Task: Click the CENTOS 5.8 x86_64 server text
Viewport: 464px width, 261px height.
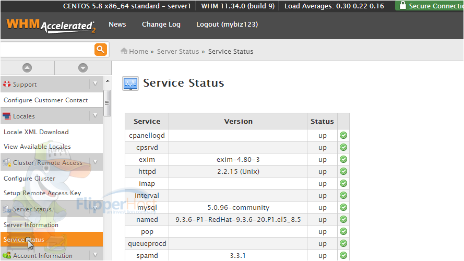Action: click(127, 6)
